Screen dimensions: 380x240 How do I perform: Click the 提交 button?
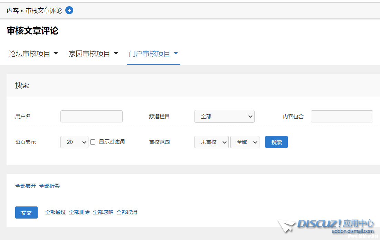[26, 213]
